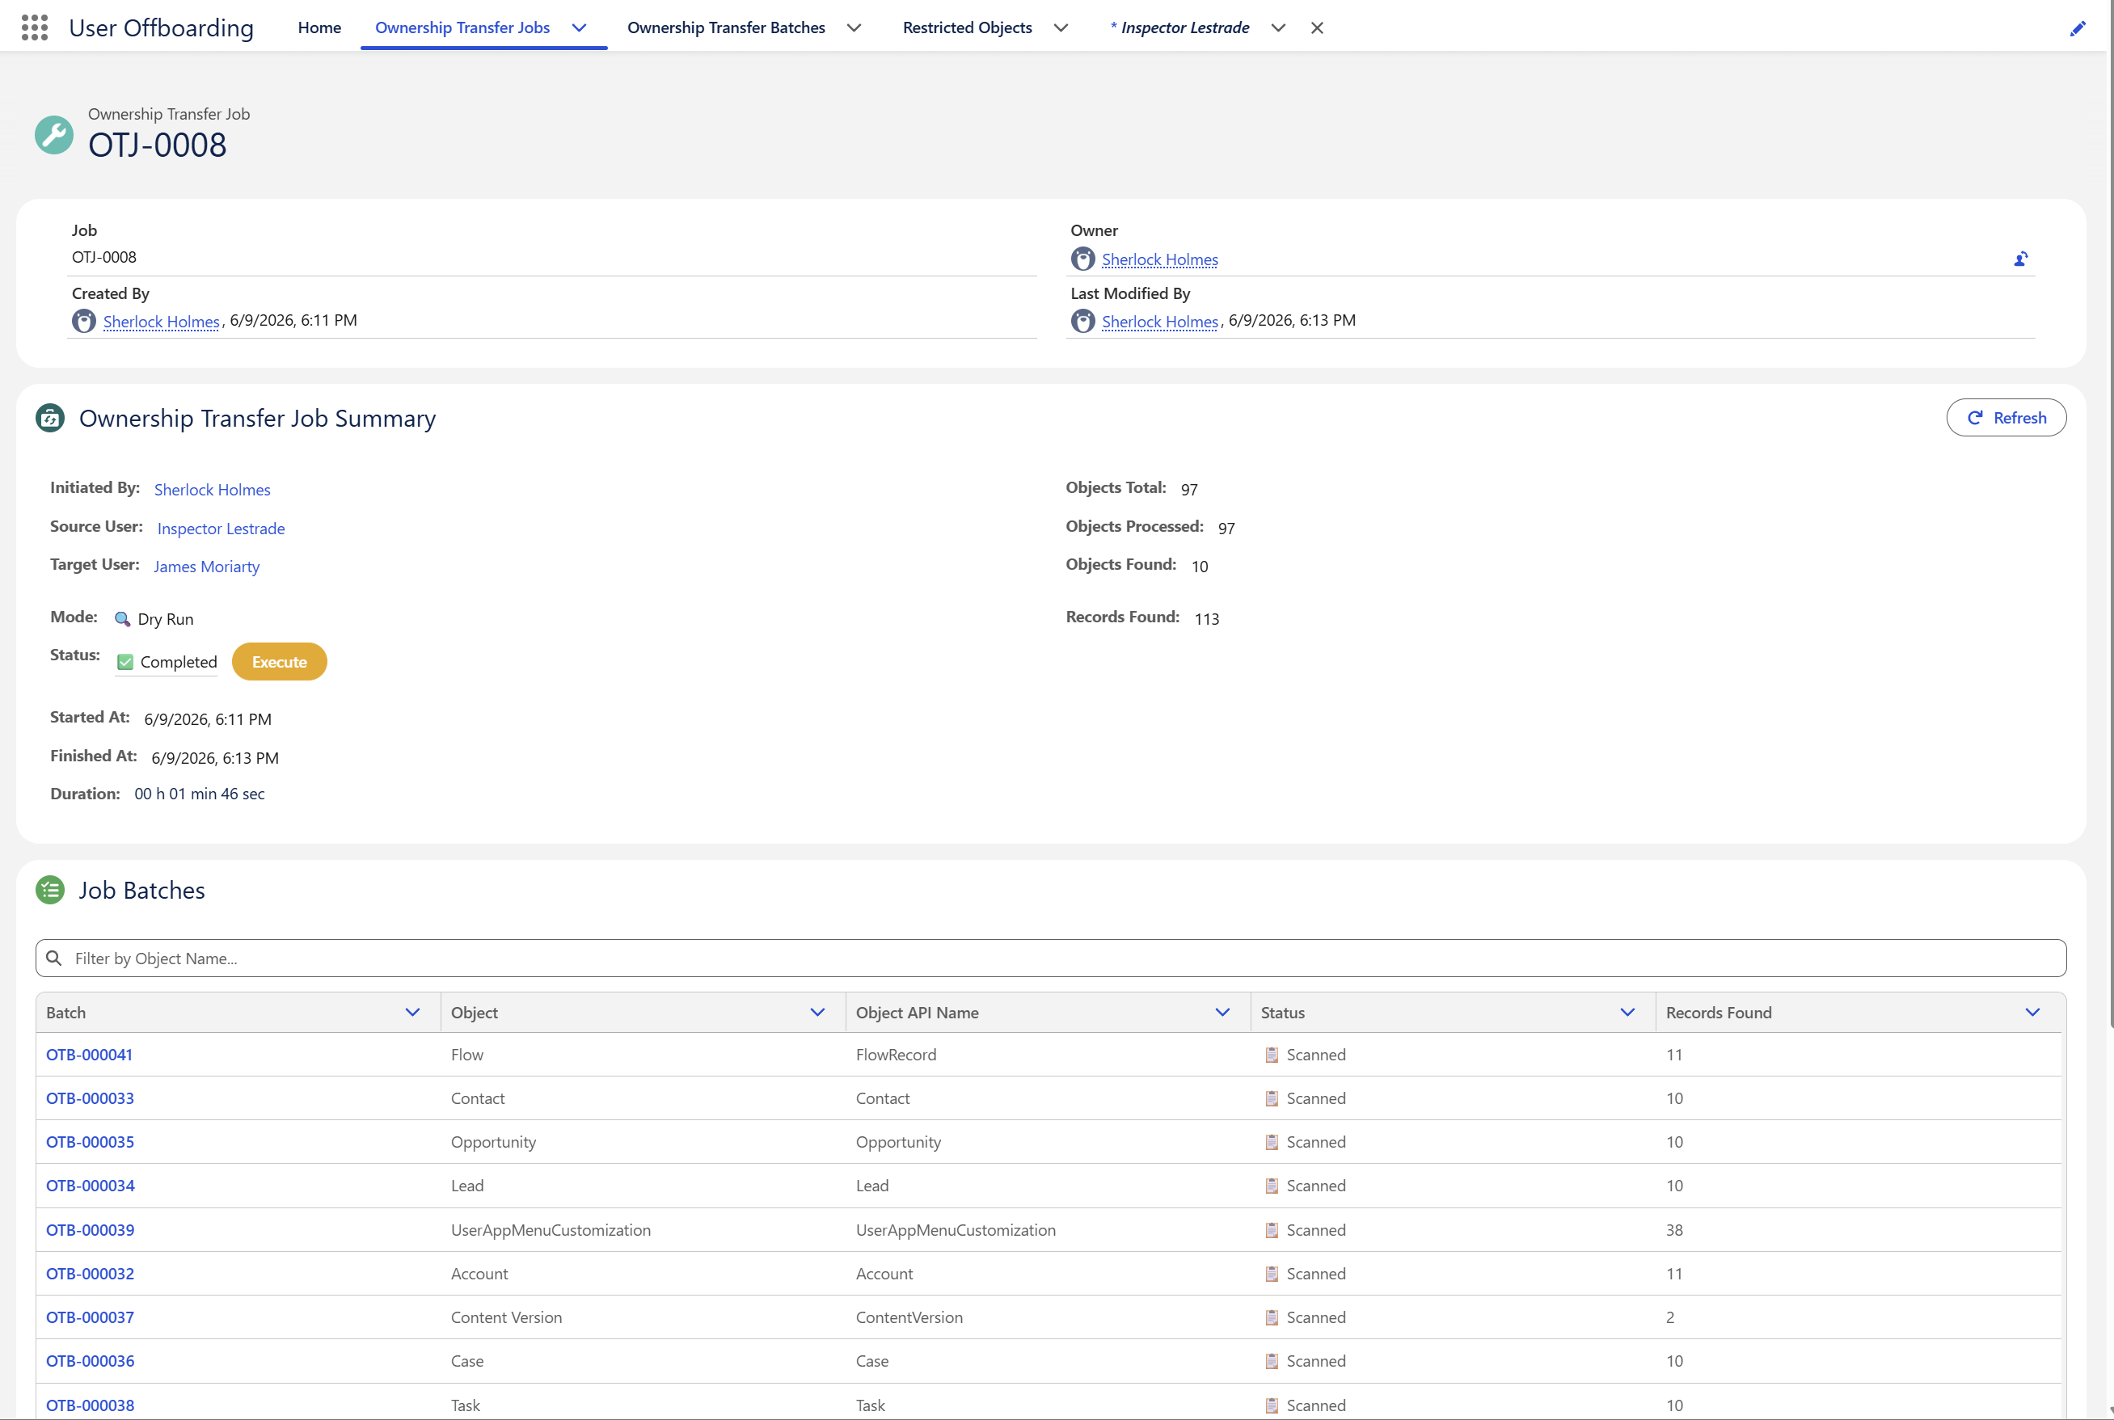The width and height of the screenshot is (2114, 1420).
Task: Open batch OTB-000041
Action: pos(89,1054)
